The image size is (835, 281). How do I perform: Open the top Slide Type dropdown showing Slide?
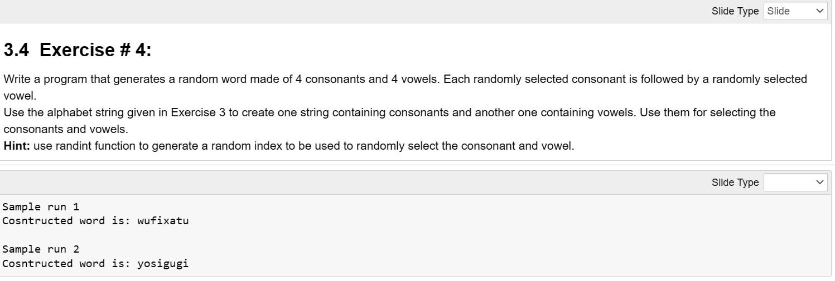coord(795,11)
